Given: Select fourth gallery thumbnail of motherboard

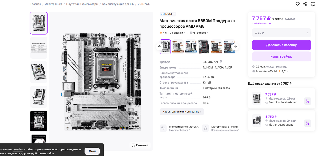Looking at the screenshot, I should pyautogui.click(x=39, y=97).
